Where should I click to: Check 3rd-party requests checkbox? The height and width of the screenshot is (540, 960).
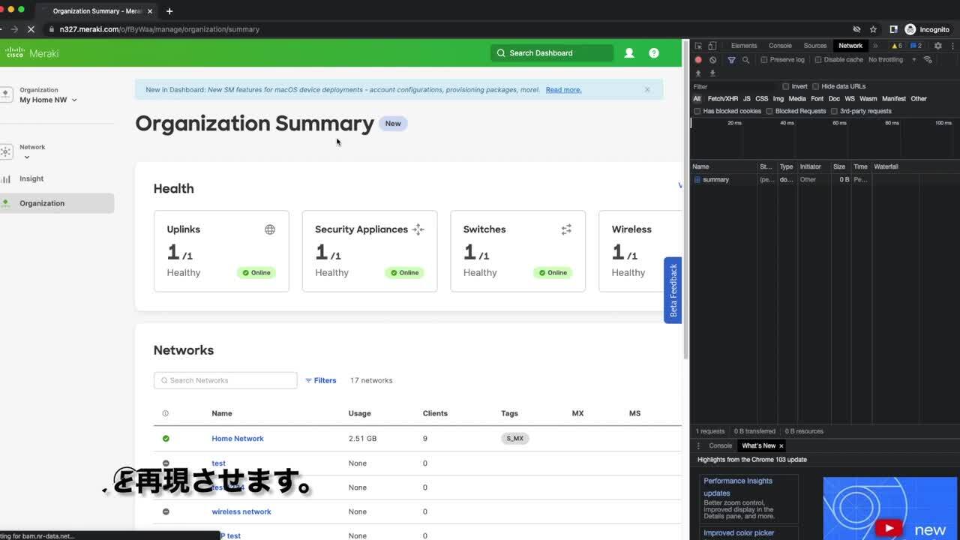[834, 111]
